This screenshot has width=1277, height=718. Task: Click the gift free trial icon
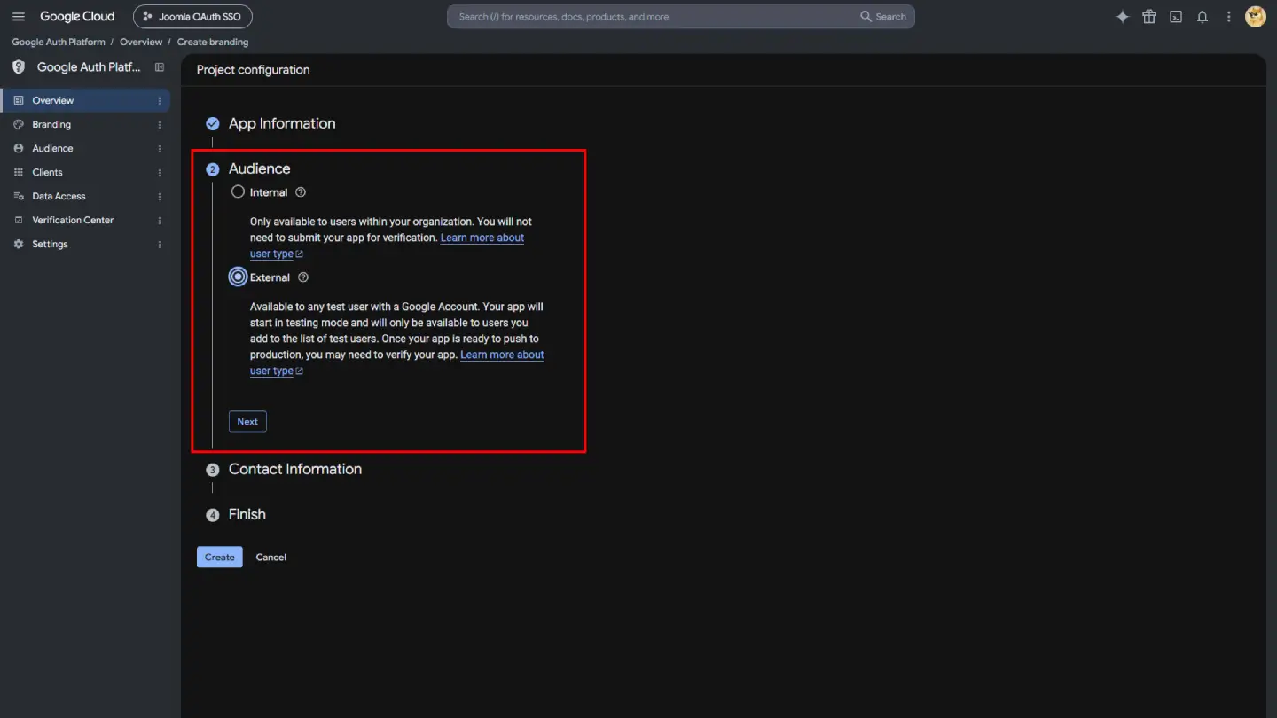click(x=1149, y=17)
